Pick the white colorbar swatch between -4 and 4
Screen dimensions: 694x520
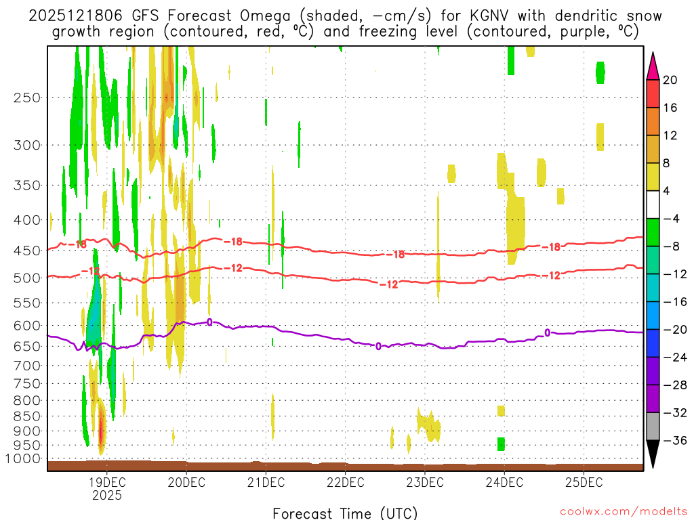pos(653,204)
